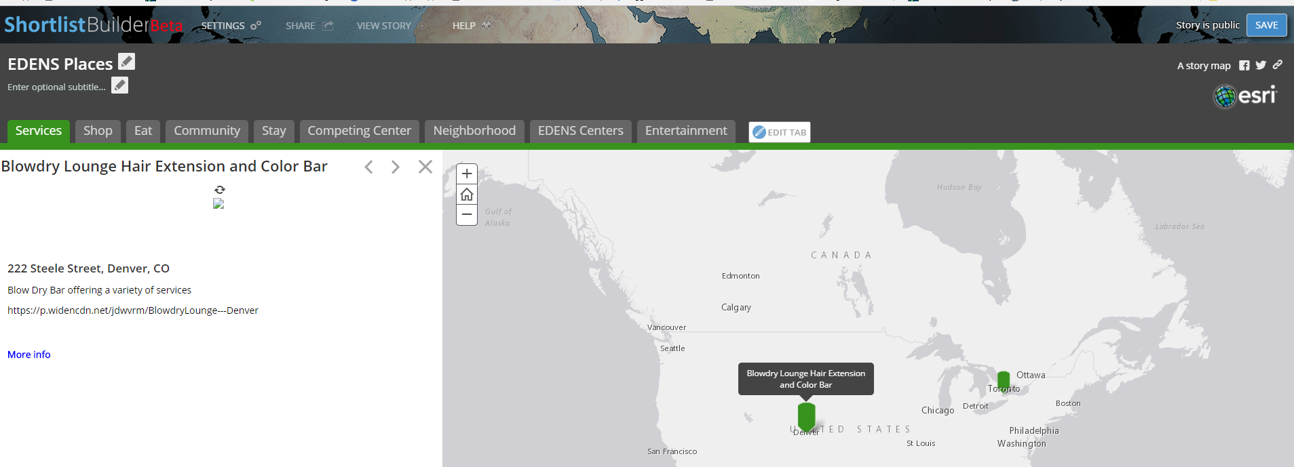Open Help in the header
Image resolution: width=1294 pixels, height=467 pixels.
[472, 26]
